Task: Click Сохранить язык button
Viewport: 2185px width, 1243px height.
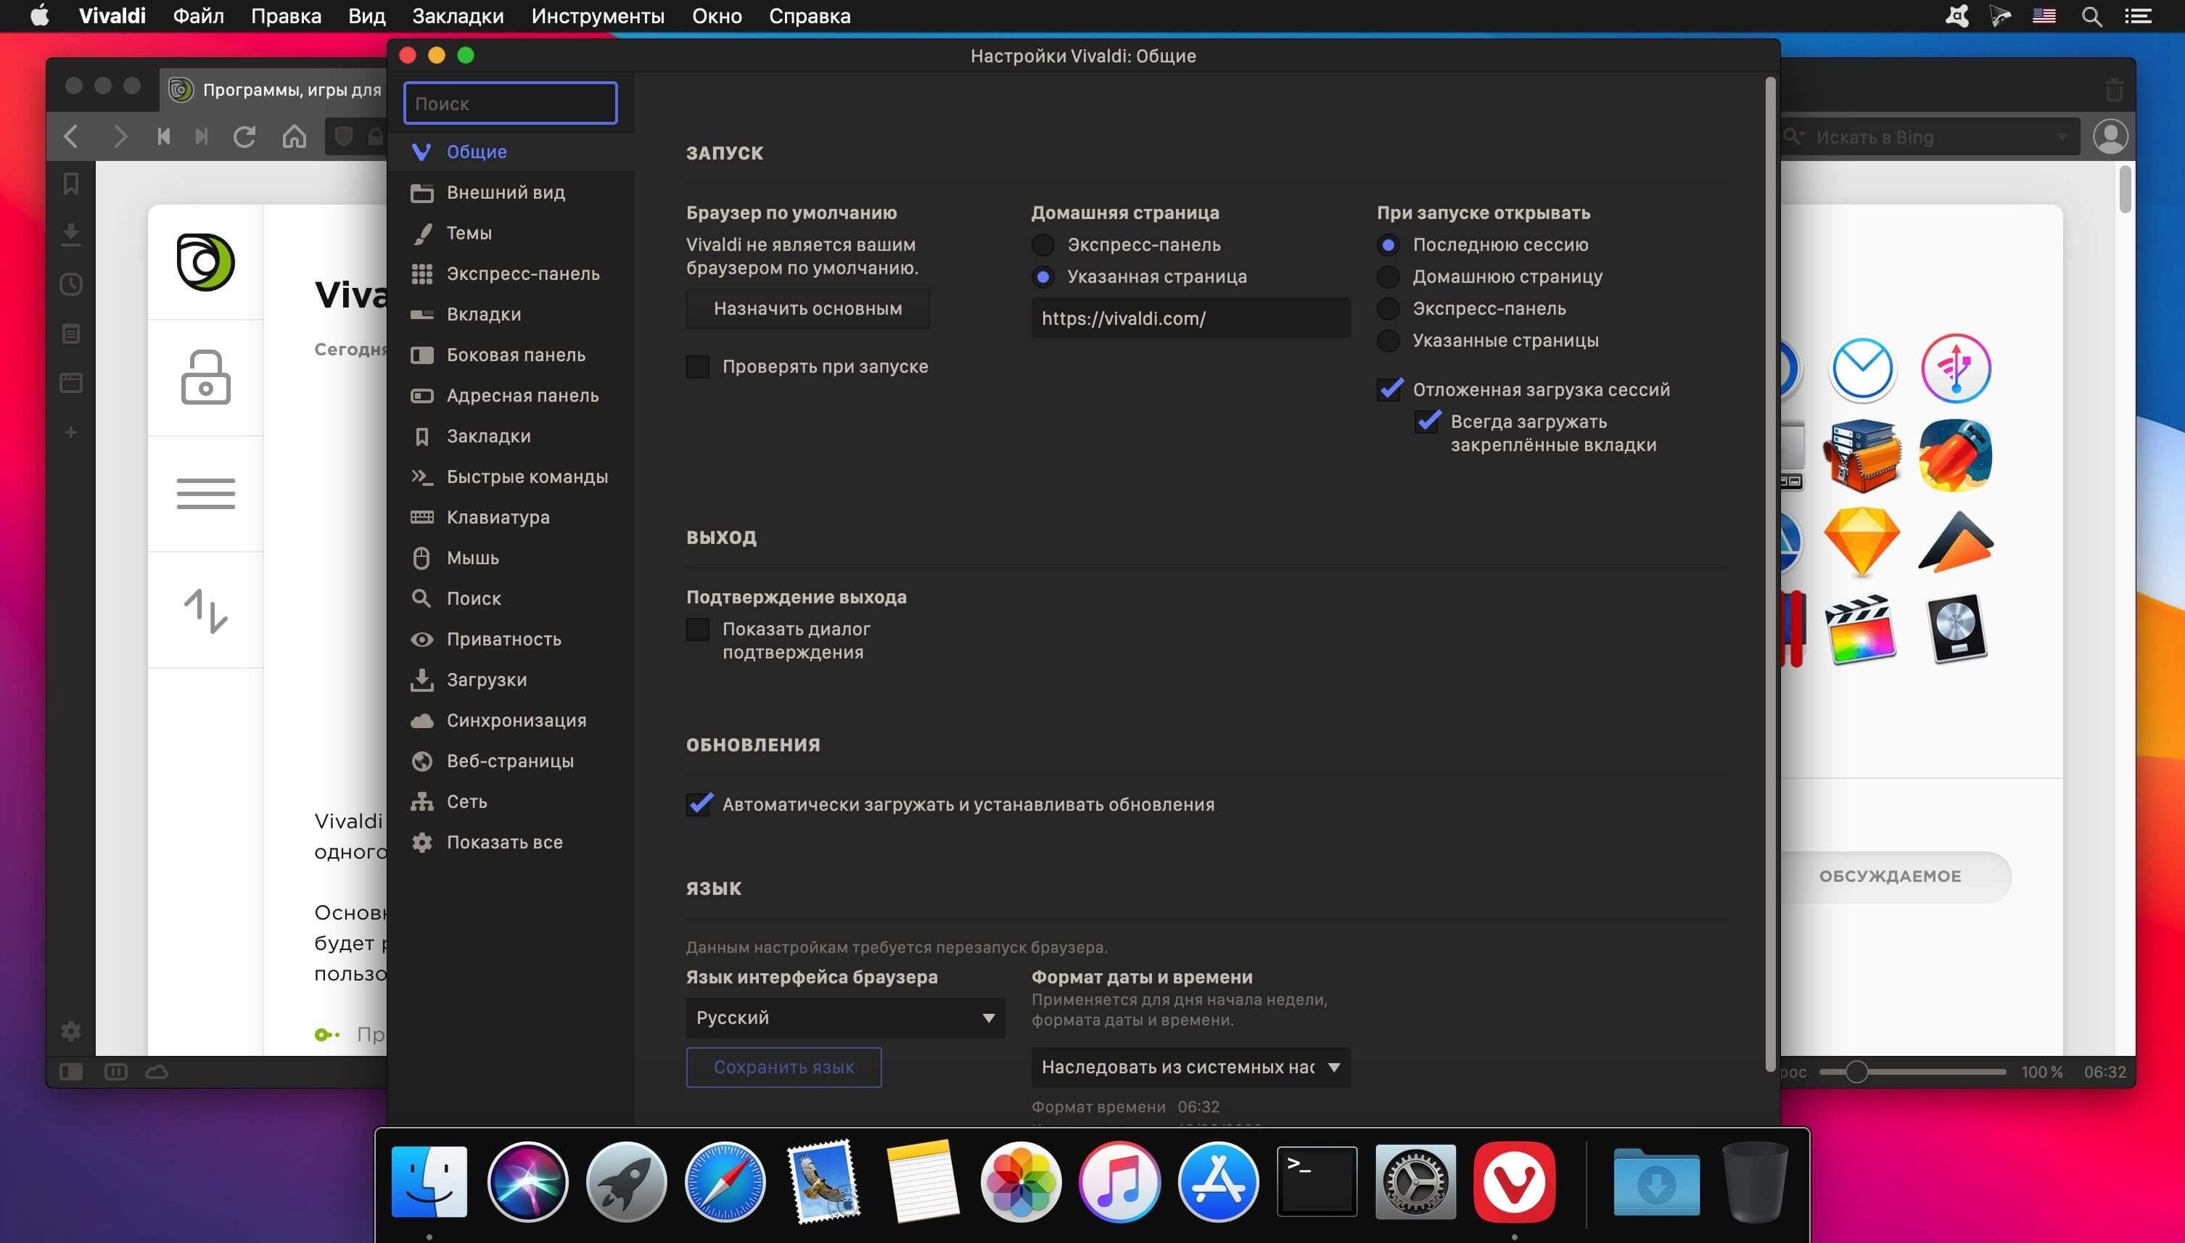Action: click(x=784, y=1067)
